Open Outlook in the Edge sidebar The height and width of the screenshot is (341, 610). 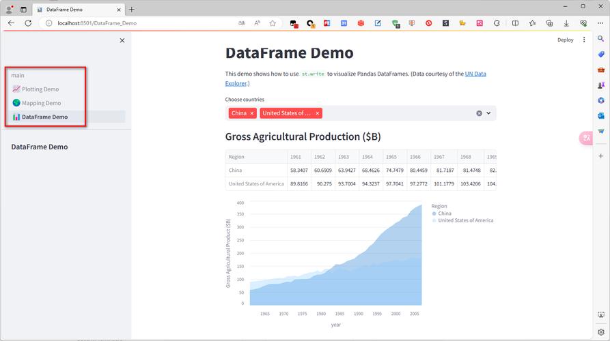click(x=601, y=116)
